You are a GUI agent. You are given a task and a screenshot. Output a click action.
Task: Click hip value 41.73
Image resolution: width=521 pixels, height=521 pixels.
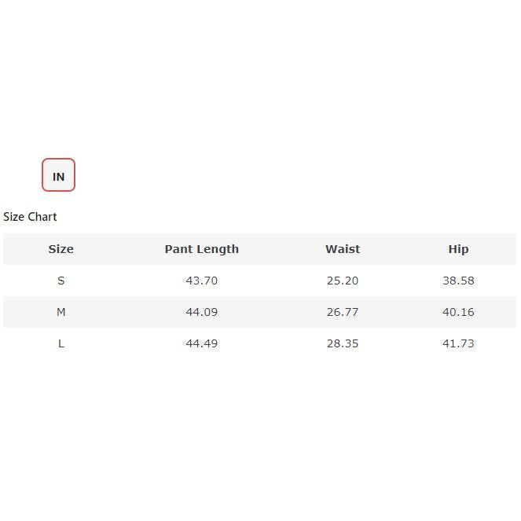click(x=458, y=343)
